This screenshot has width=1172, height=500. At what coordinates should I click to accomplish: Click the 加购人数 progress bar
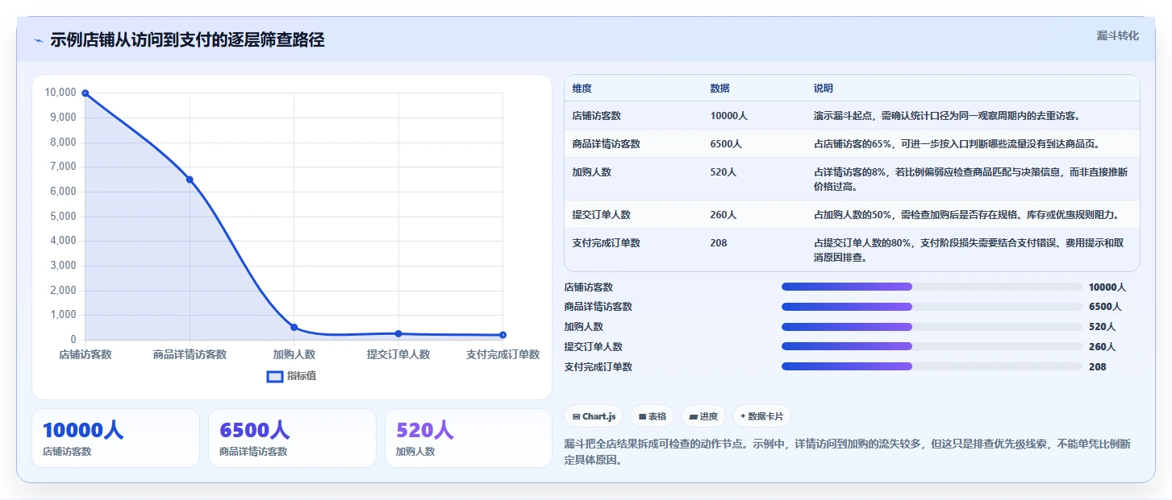pos(932,327)
